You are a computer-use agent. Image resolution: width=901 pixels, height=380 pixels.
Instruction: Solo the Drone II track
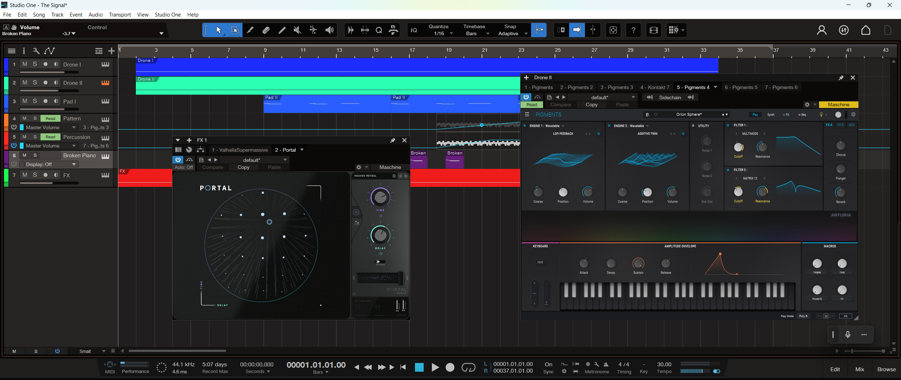click(35, 82)
